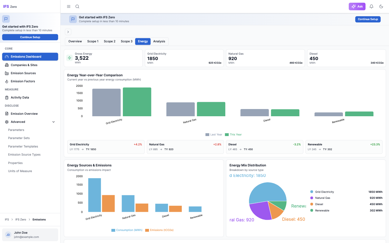Open the Analysis tab
Image resolution: width=389 pixels, height=243 pixels.
pyautogui.click(x=159, y=41)
